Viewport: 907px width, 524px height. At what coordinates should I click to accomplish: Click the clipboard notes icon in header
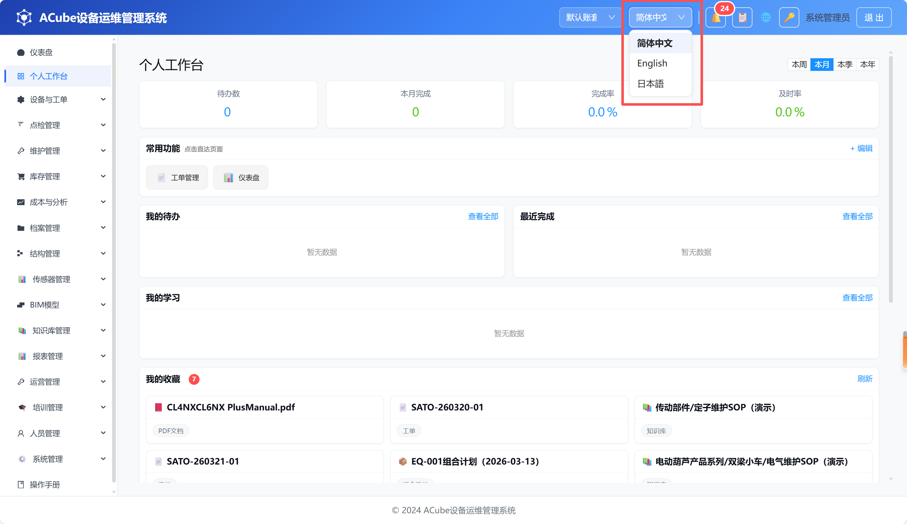[742, 17]
